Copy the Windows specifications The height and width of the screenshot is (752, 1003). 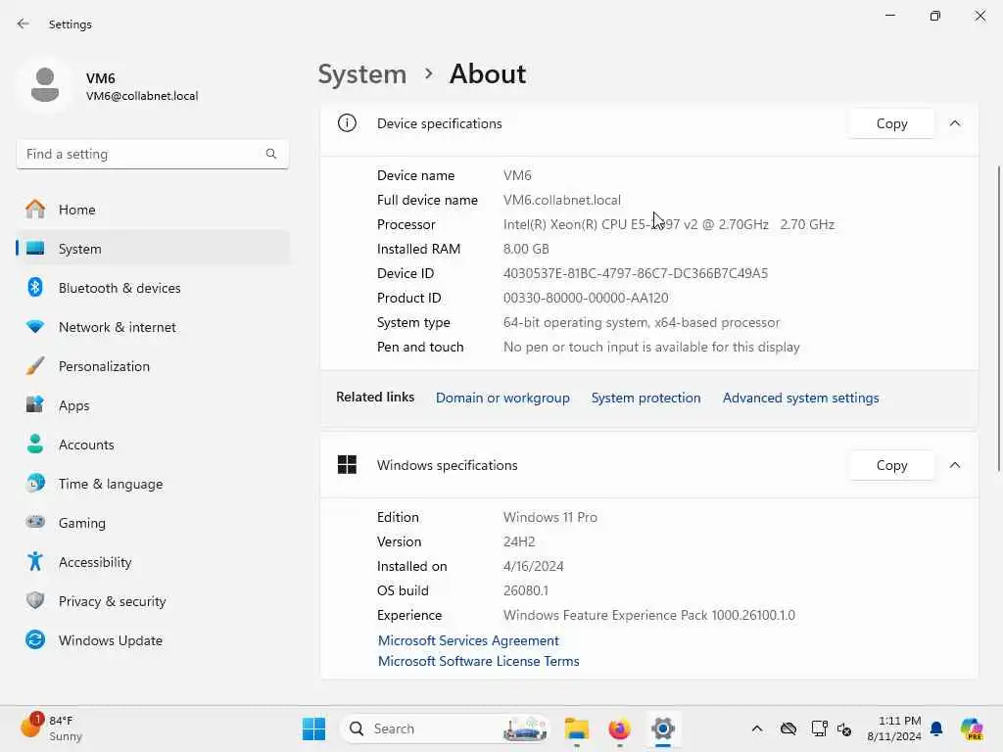coord(891,465)
